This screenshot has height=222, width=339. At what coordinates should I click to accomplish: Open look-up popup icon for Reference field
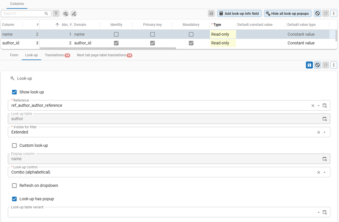(325, 106)
